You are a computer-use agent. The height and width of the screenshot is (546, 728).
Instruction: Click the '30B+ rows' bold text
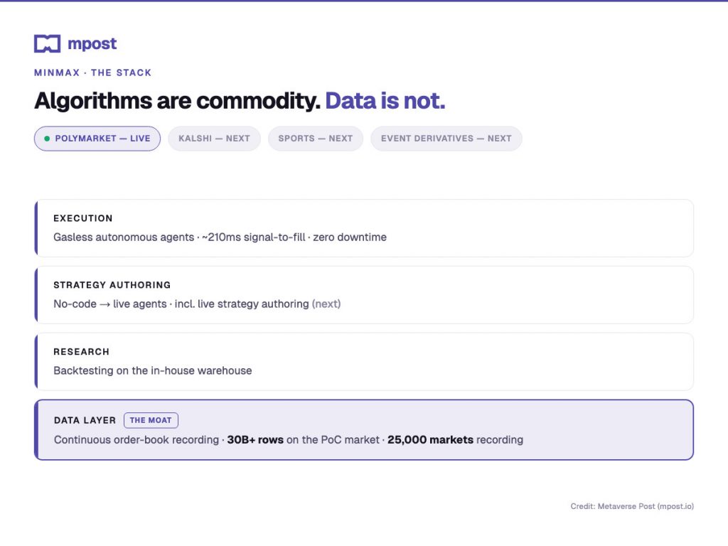point(255,439)
